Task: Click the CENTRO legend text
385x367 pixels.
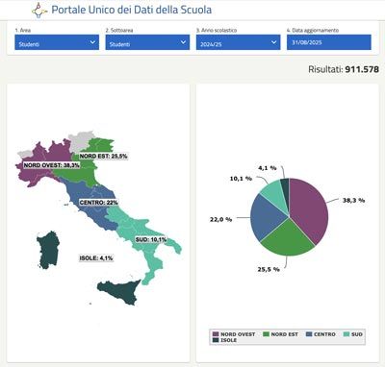Action: tap(324, 334)
